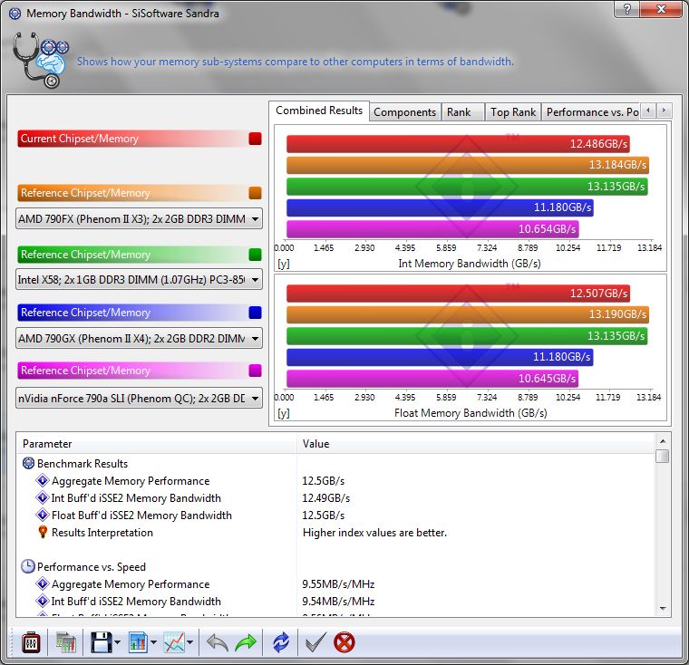This screenshot has width=689, height=665.
Task: Go back with the grey arrow
Action: pos(218,643)
